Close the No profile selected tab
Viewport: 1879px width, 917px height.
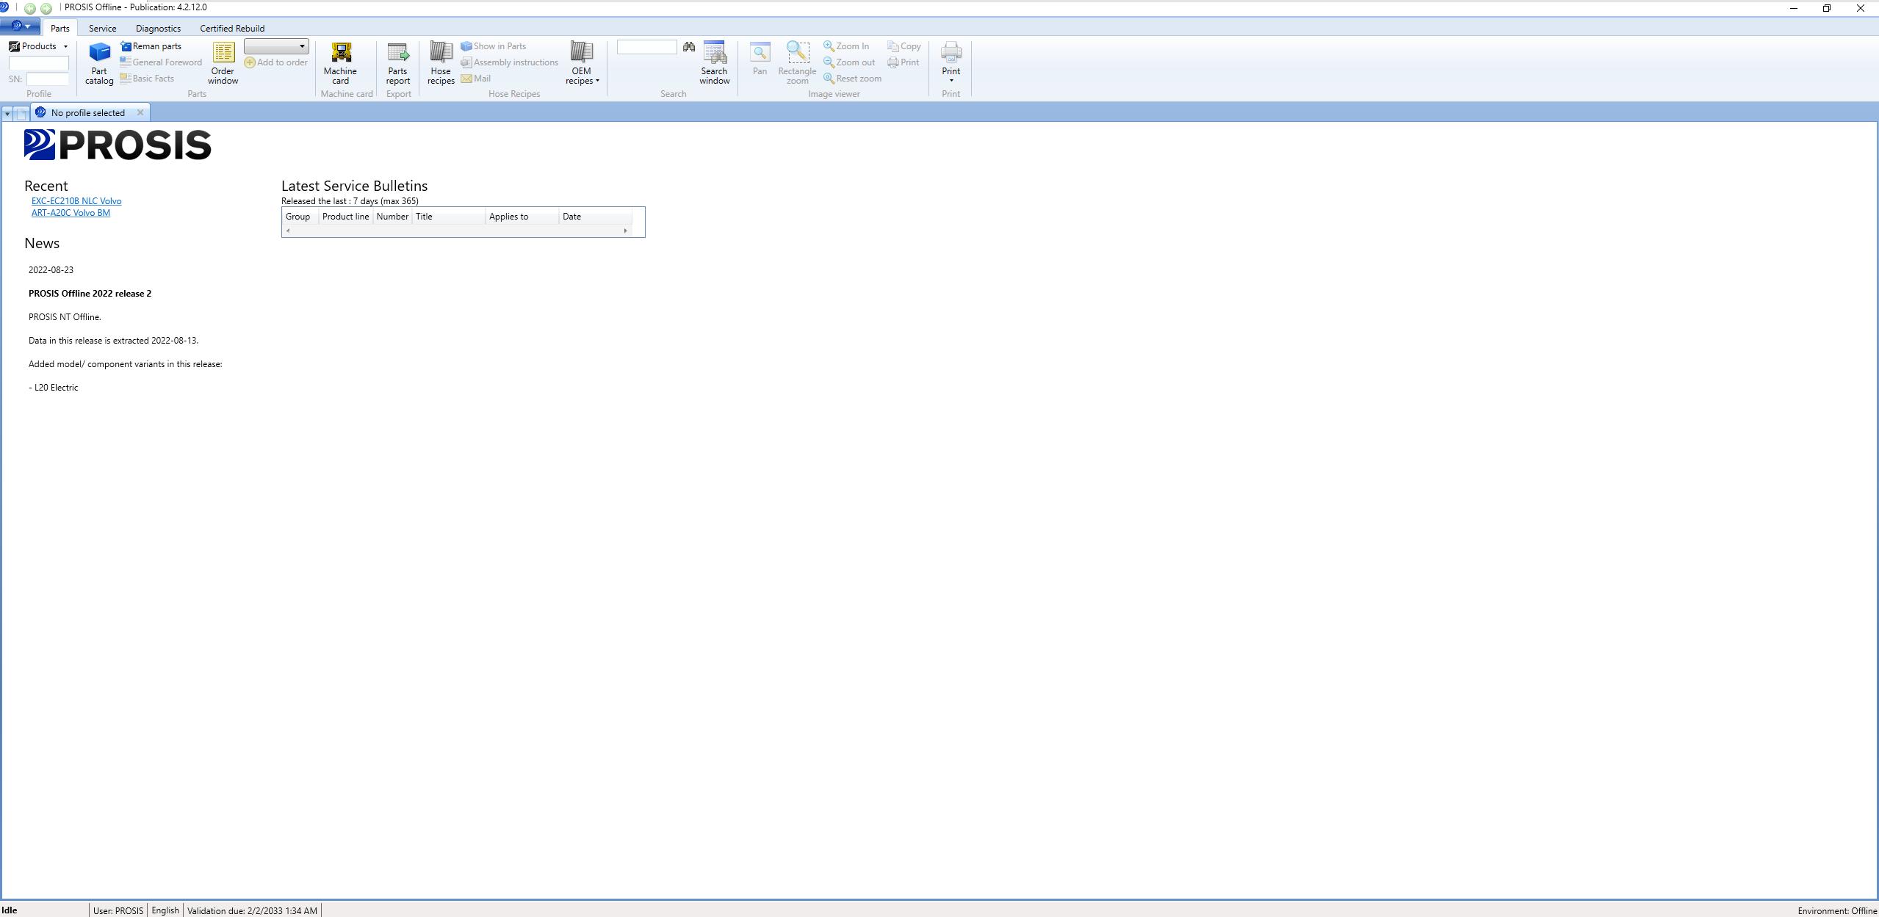[x=140, y=113]
